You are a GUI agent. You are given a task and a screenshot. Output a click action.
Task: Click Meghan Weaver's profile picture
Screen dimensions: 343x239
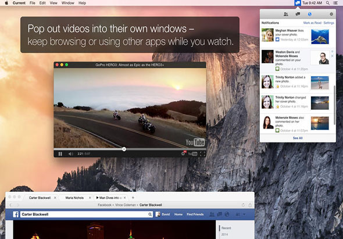(x=267, y=35)
